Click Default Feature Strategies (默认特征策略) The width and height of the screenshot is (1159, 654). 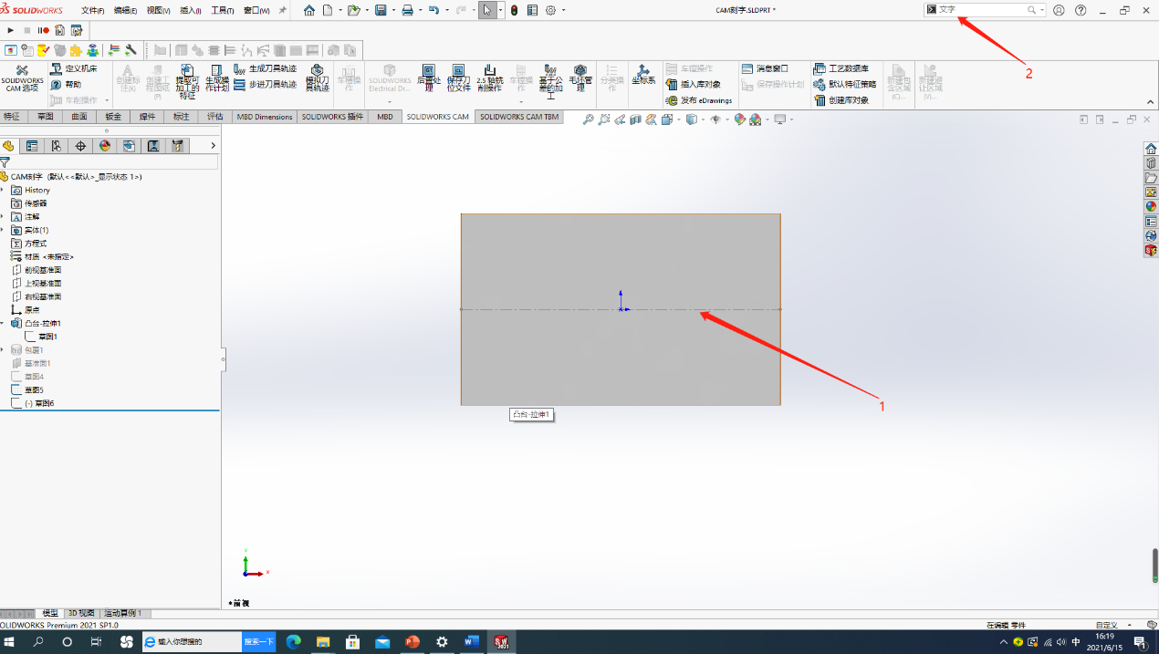(844, 84)
